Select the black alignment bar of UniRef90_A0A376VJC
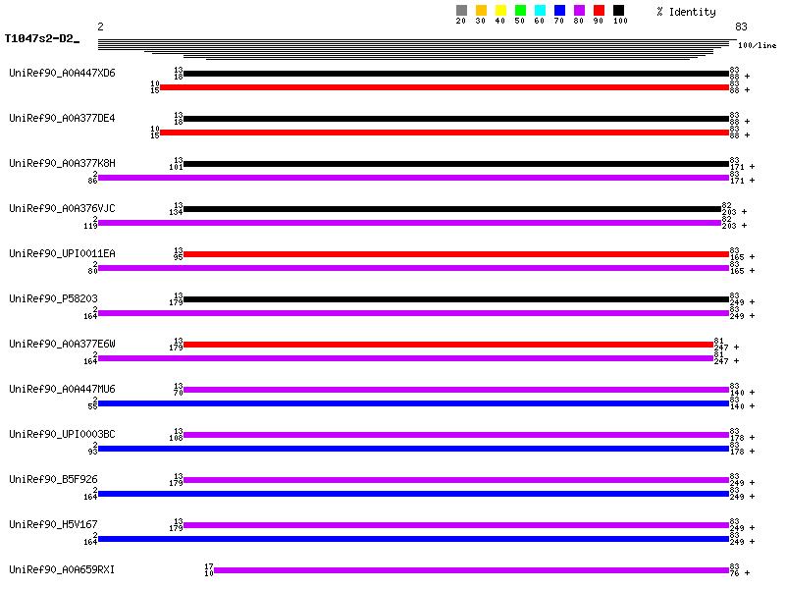785x589 pixels. pyautogui.click(x=452, y=208)
